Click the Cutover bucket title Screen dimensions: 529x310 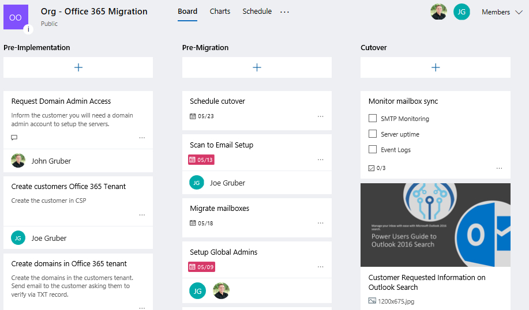pos(373,47)
